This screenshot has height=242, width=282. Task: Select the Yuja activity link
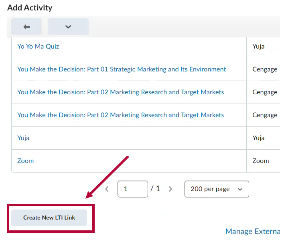pyautogui.click(x=23, y=138)
